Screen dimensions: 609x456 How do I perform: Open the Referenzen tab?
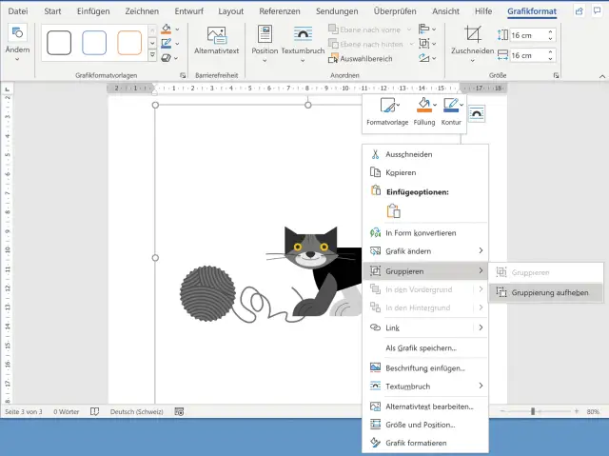(x=279, y=10)
